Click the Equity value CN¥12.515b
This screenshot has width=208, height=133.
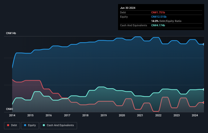159,17
